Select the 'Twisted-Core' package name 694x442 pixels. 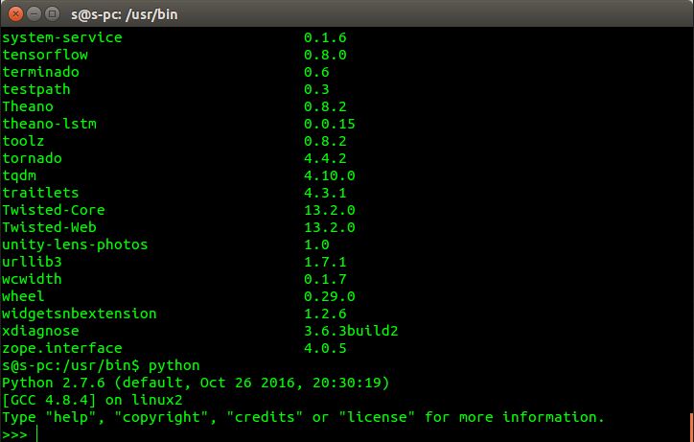tap(54, 210)
